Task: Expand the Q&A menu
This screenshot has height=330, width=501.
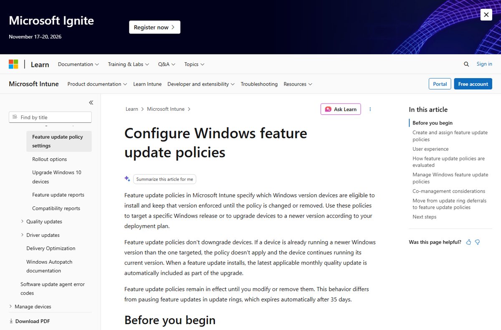Action: [x=167, y=64]
